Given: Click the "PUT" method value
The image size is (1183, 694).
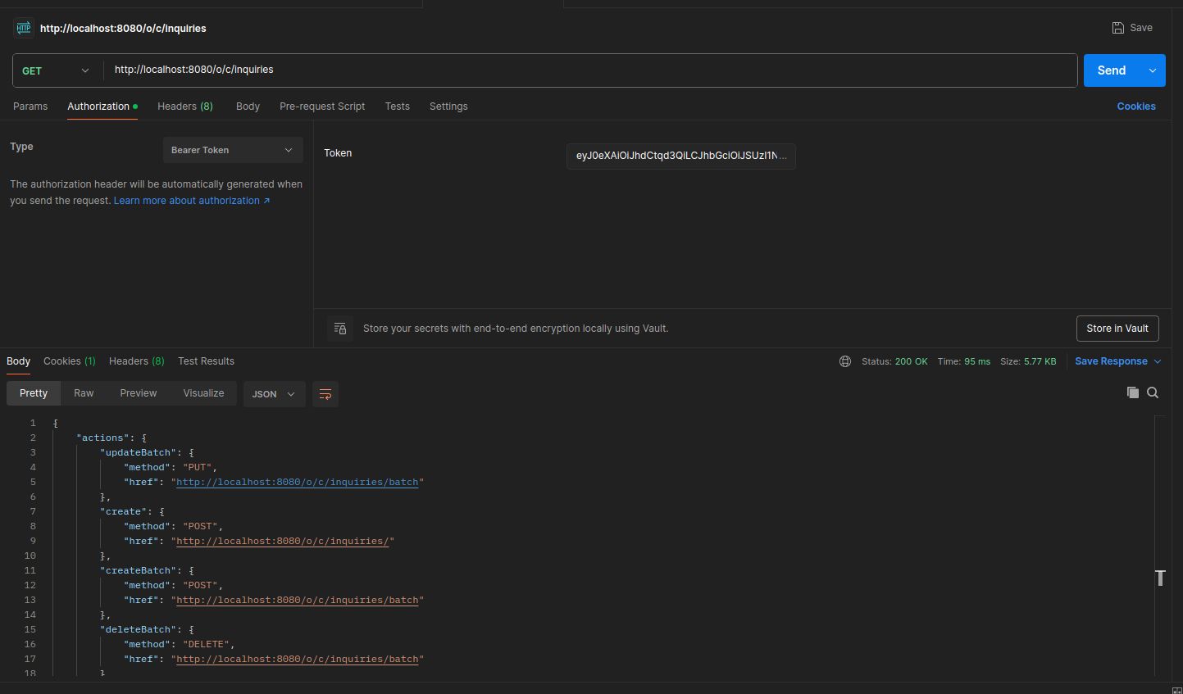Looking at the screenshot, I should [198, 467].
